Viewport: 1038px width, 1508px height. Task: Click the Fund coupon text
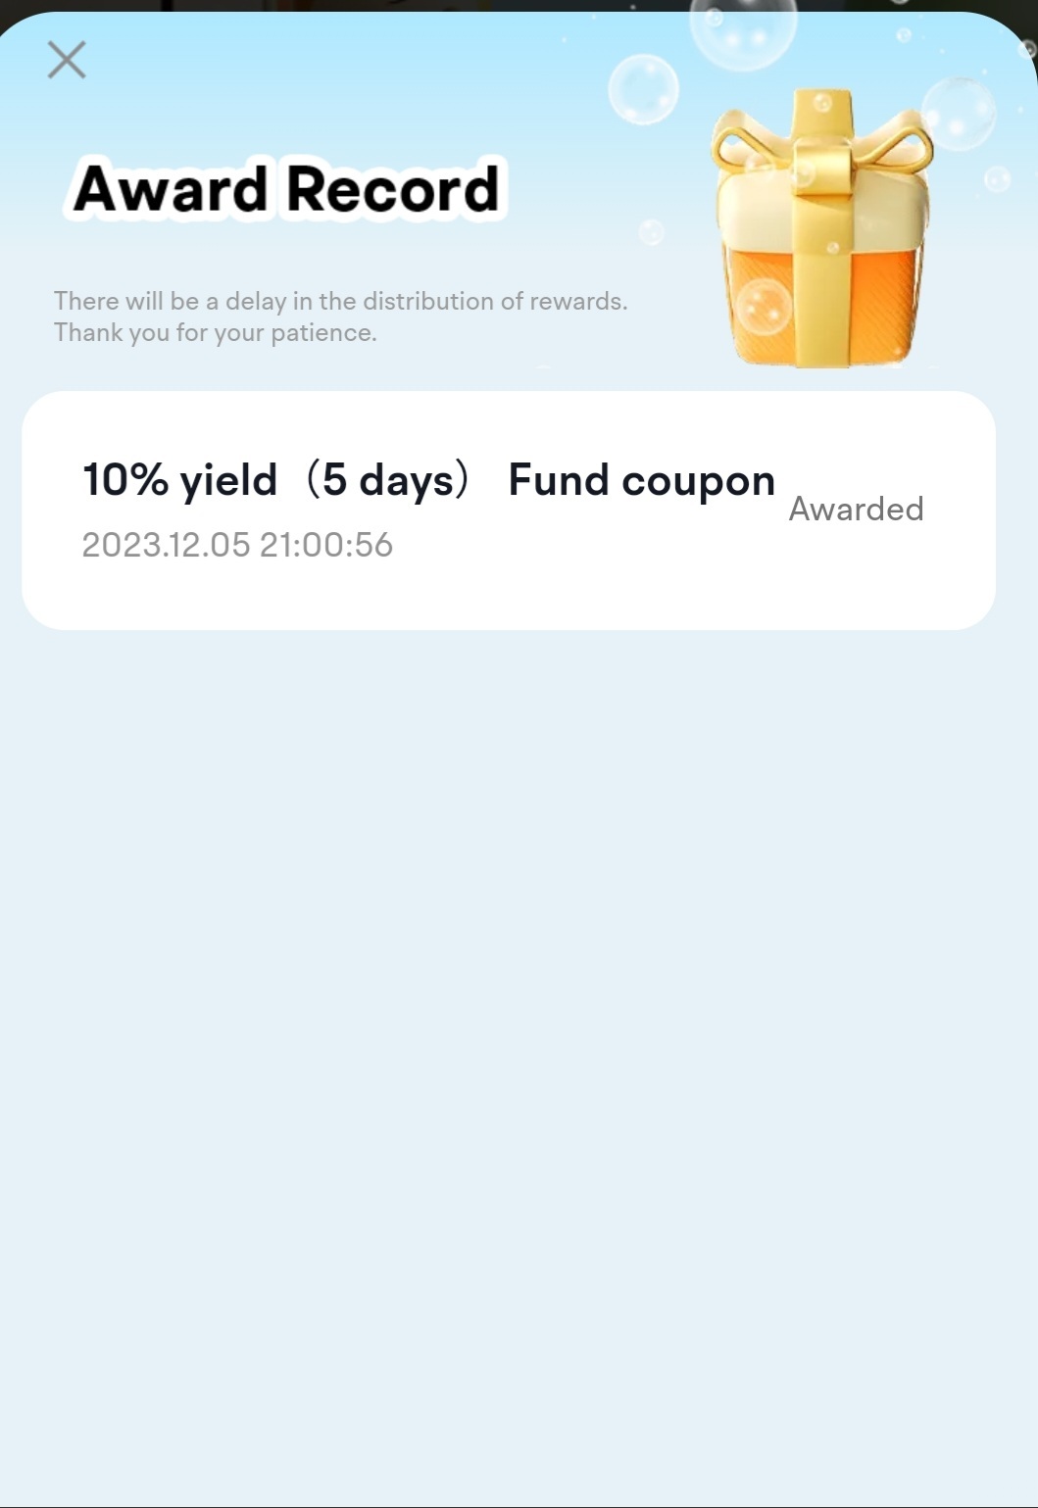tap(642, 480)
